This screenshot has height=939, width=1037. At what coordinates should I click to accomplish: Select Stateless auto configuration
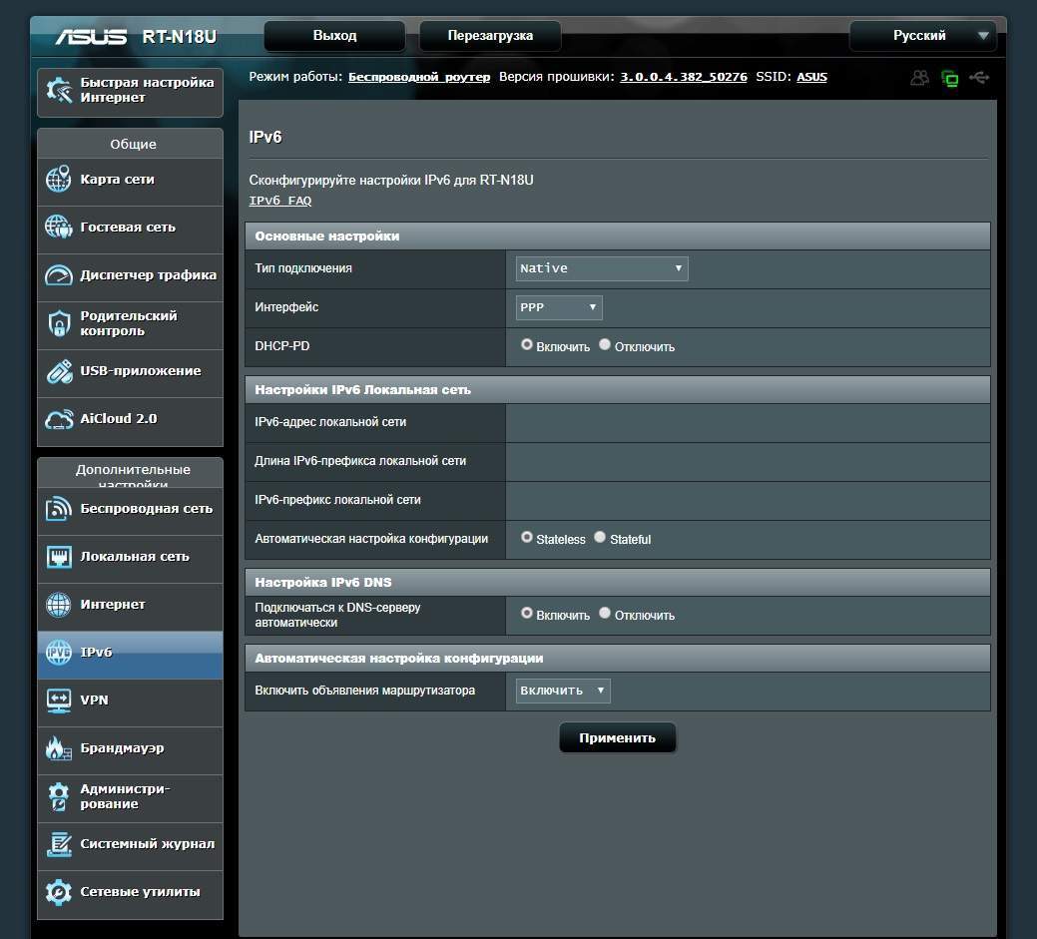tap(527, 537)
